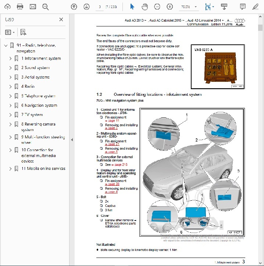264x266 pixels.
Task: Open bookmark 91 Radio, telephone, navigation
Action: click(36, 48)
